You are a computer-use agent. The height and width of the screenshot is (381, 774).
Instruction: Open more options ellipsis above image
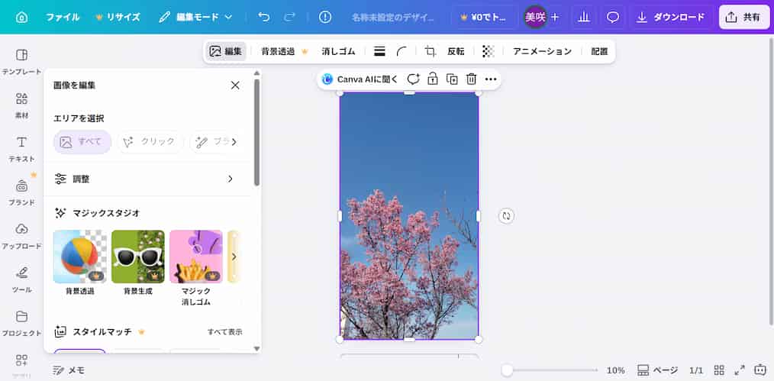coord(491,79)
